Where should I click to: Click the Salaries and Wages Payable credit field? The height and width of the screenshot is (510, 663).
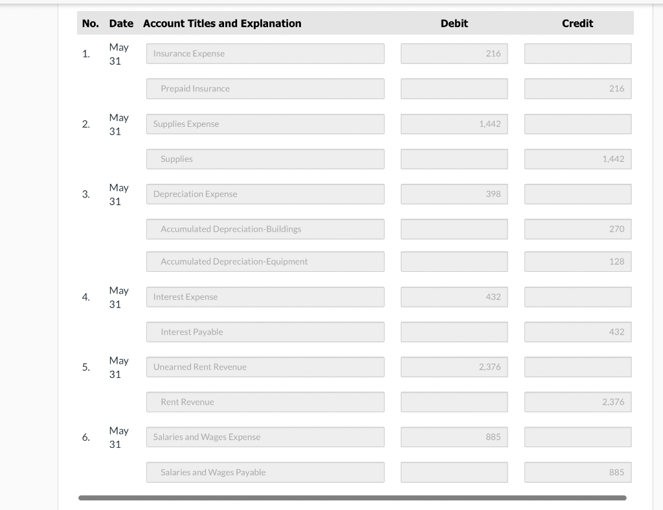point(577,472)
